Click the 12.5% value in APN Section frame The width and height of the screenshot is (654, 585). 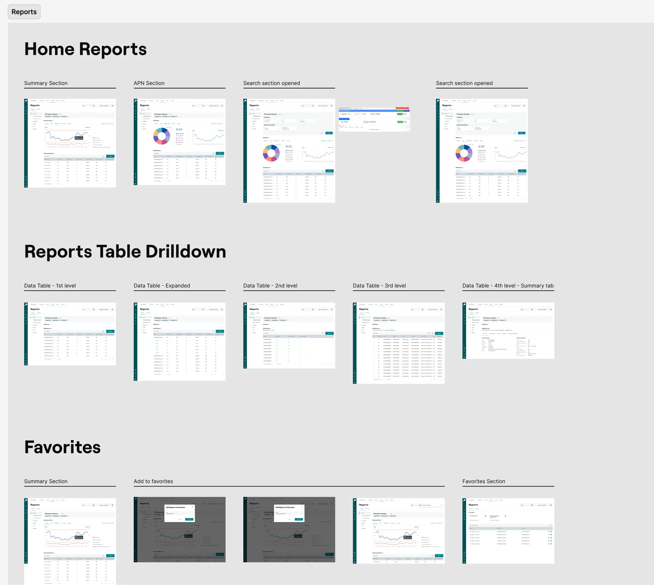179,130
